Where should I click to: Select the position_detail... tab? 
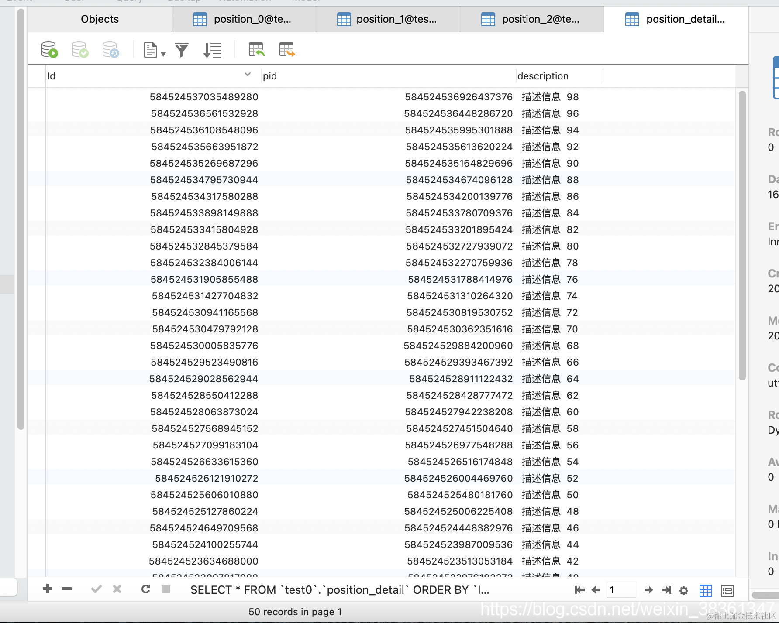click(676, 19)
